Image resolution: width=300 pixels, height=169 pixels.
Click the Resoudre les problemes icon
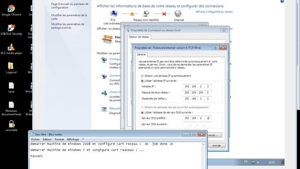[x=104, y=109]
